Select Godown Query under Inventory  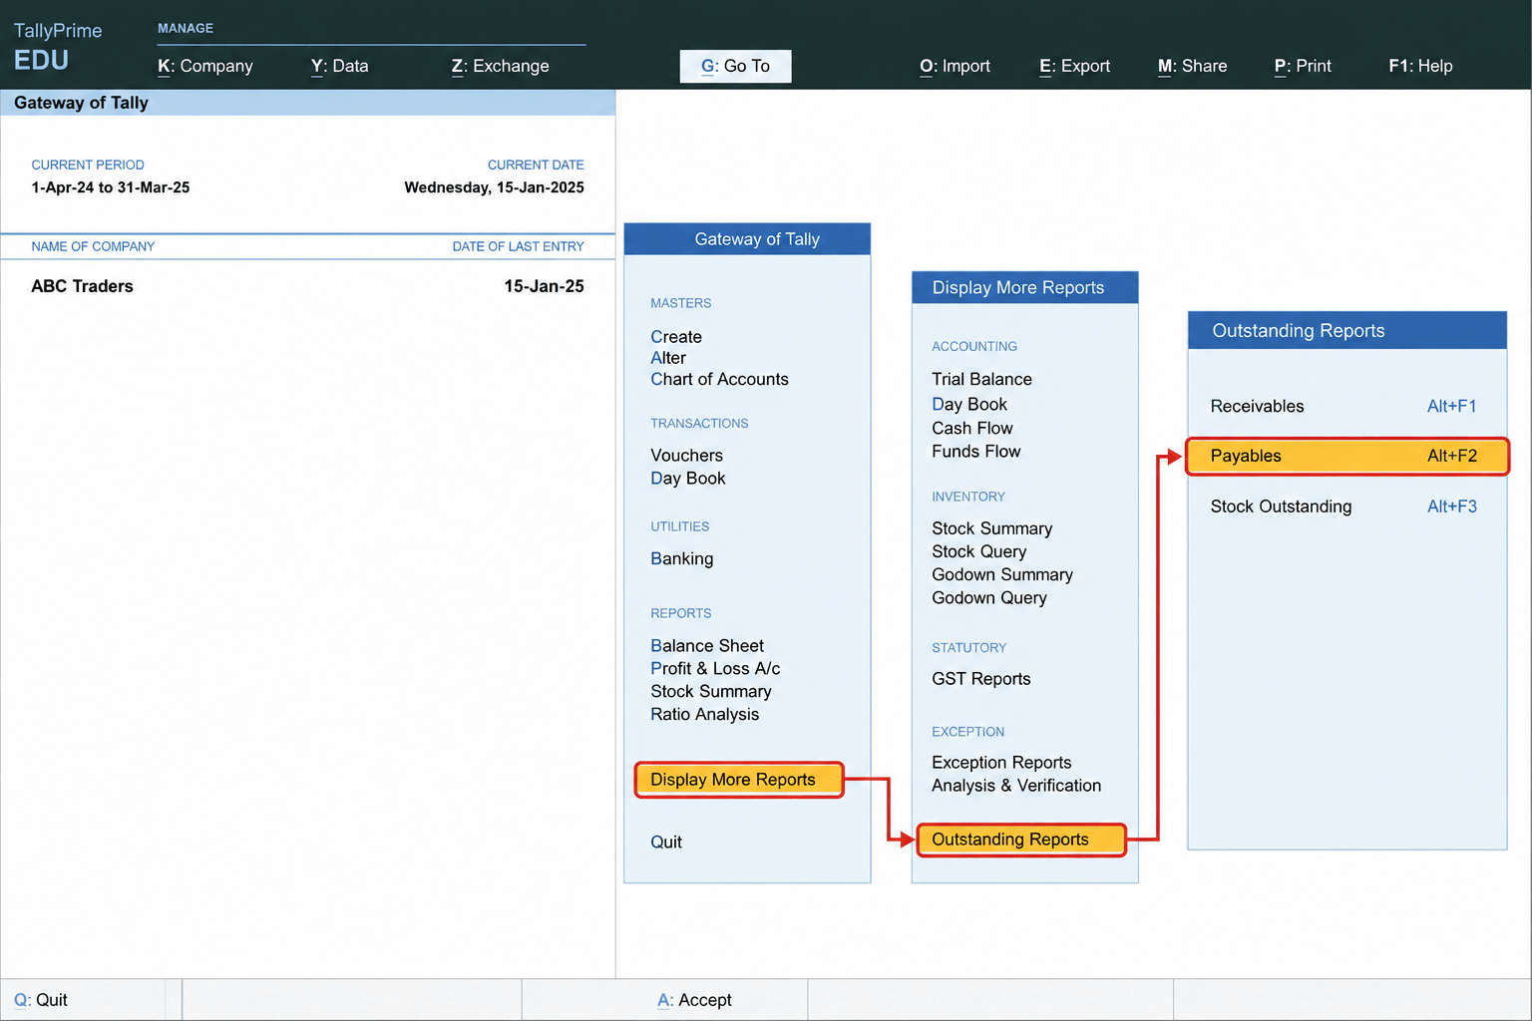[x=989, y=598]
